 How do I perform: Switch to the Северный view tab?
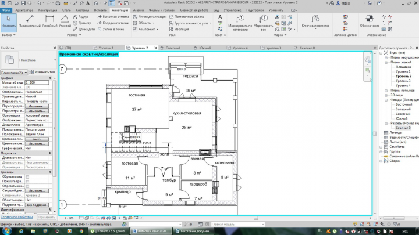(x=173, y=48)
